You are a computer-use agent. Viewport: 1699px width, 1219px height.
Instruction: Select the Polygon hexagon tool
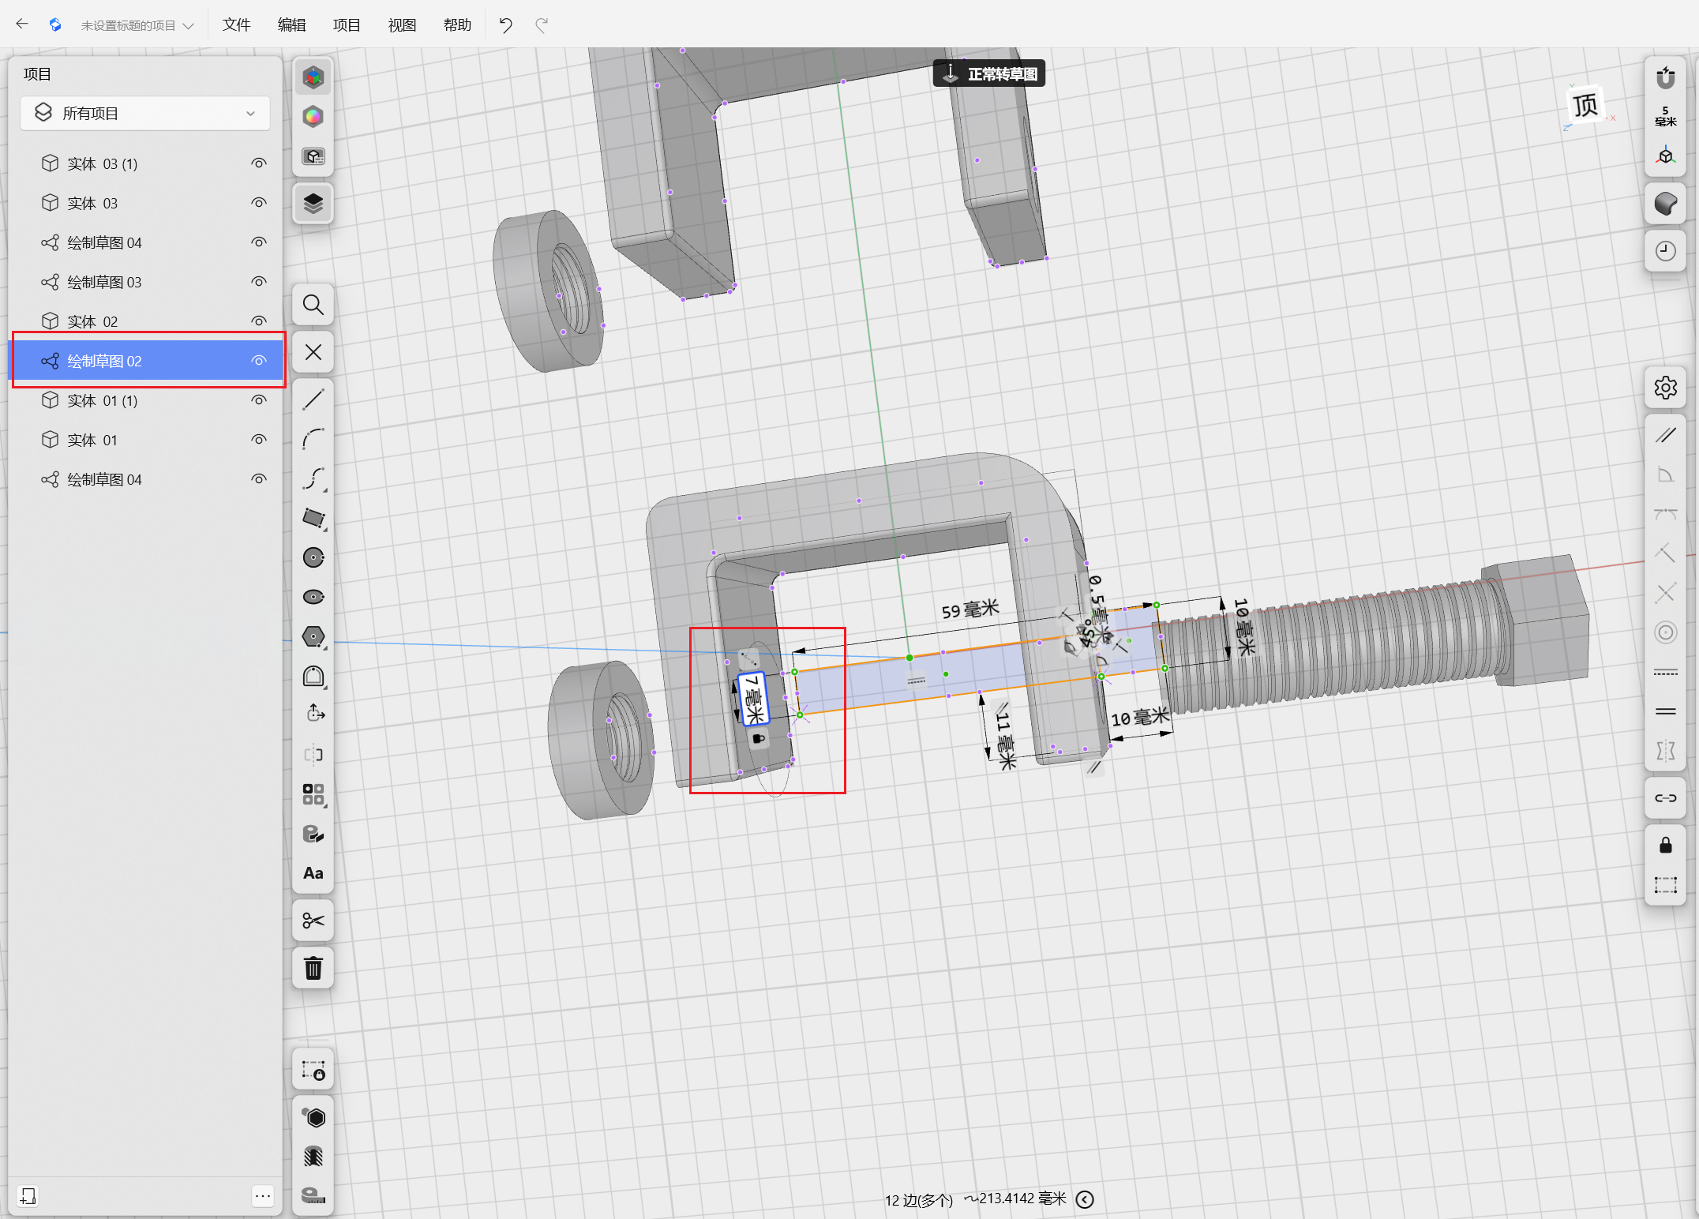(313, 636)
